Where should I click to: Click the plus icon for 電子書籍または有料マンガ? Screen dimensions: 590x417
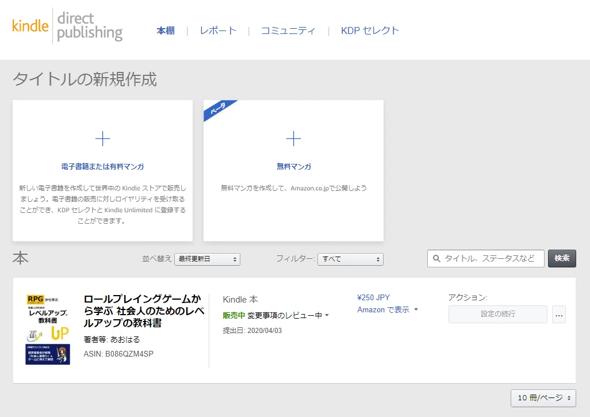tap(102, 139)
